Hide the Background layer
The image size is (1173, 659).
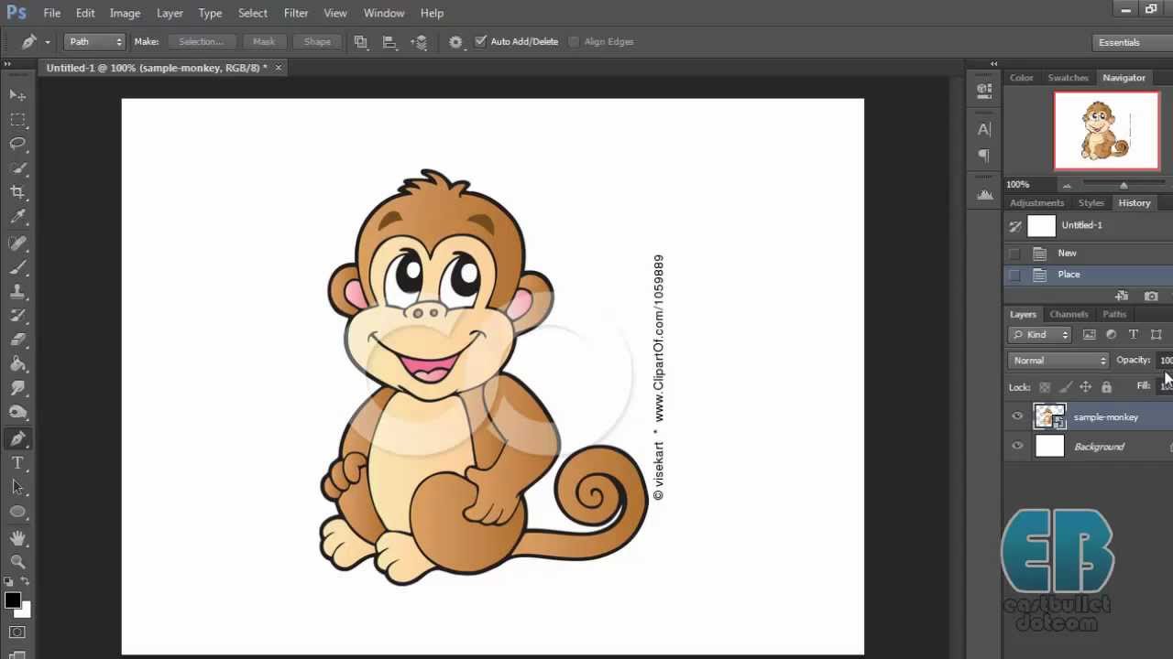(x=1017, y=447)
